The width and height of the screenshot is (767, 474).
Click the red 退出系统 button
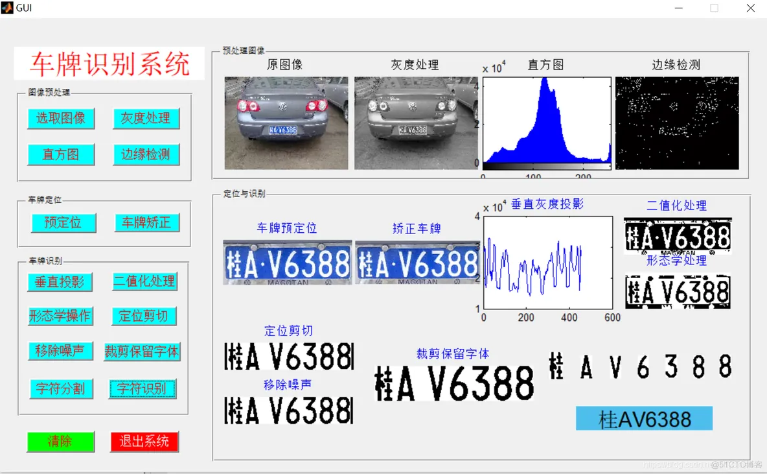[x=144, y=442]
